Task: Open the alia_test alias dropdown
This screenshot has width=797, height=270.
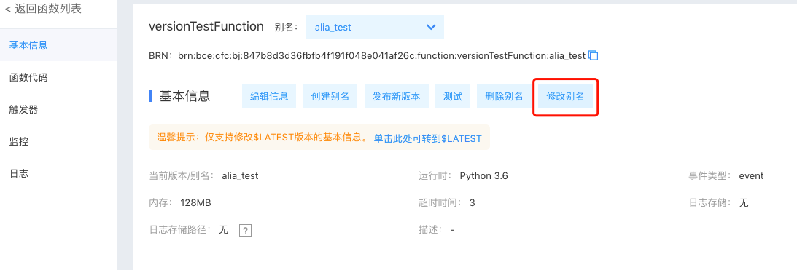Action: 375,28
